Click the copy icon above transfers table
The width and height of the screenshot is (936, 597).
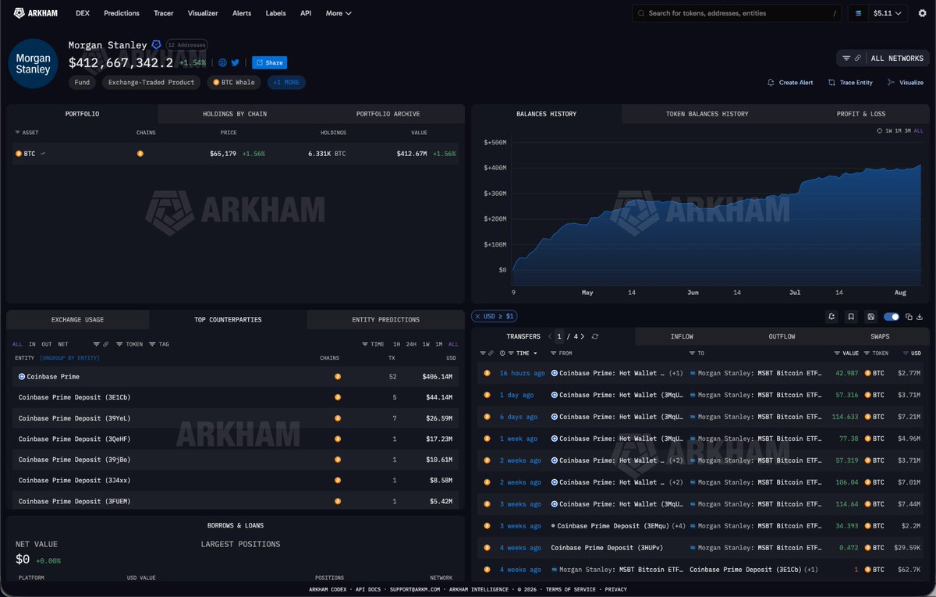tap(909, 316)
